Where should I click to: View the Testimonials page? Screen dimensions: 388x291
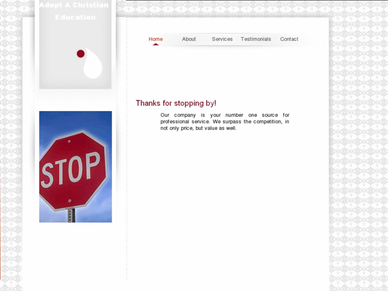[256, 39]
